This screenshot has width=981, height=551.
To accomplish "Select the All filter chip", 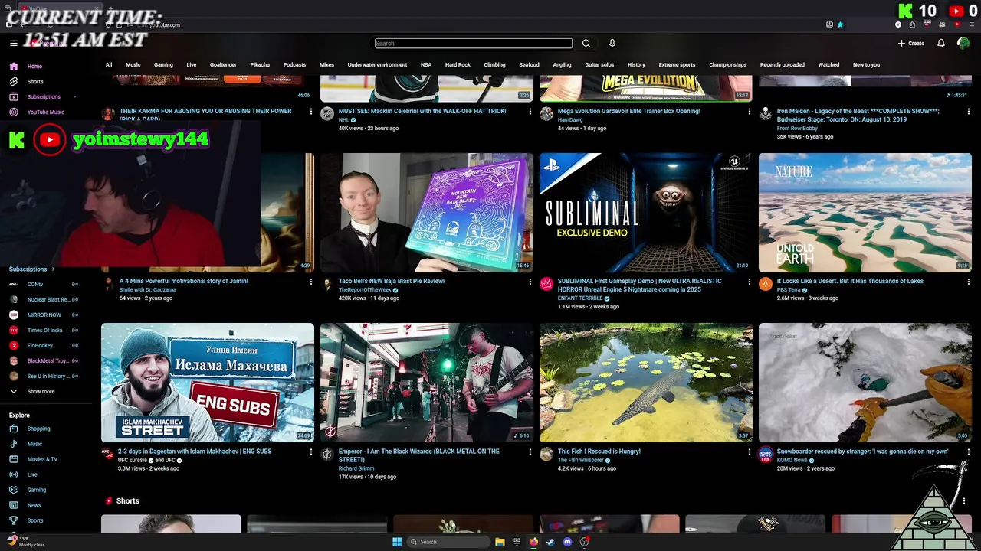I will (x=109, y=65).
